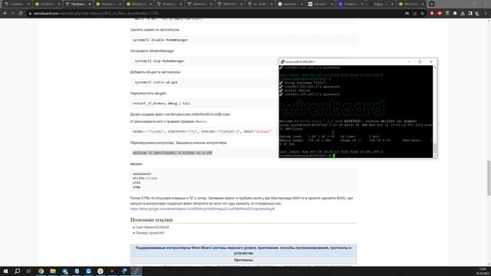Click the active PuTTY taskbar icon
491x276 pixels.
click(137, 271)
